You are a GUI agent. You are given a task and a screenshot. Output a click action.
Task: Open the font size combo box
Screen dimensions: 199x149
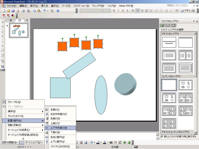107,11
